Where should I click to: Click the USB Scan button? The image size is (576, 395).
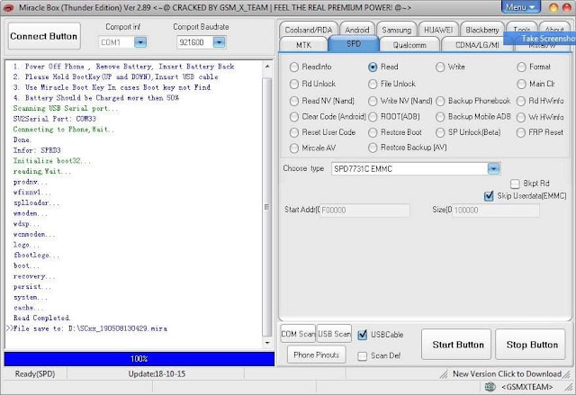(x=334, y=334)
